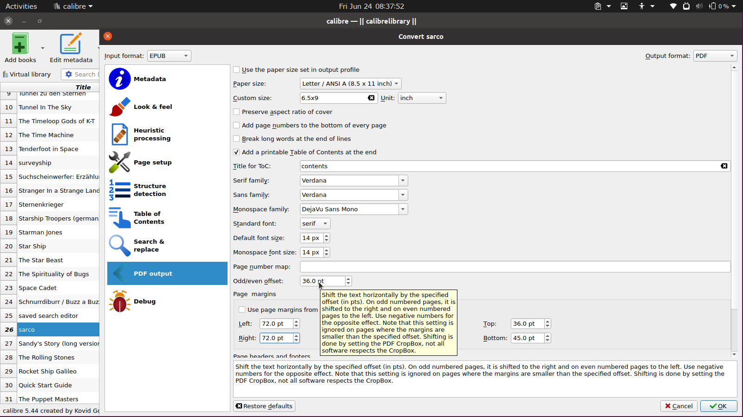Viewport: 743px width, 417px height.
Task: Switch to Page setup section
Action: (167, 162)
